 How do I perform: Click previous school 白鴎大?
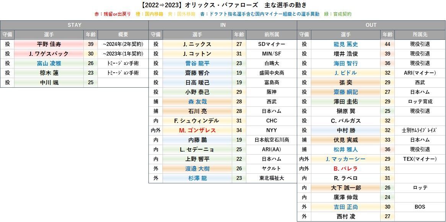click(271, 63)
